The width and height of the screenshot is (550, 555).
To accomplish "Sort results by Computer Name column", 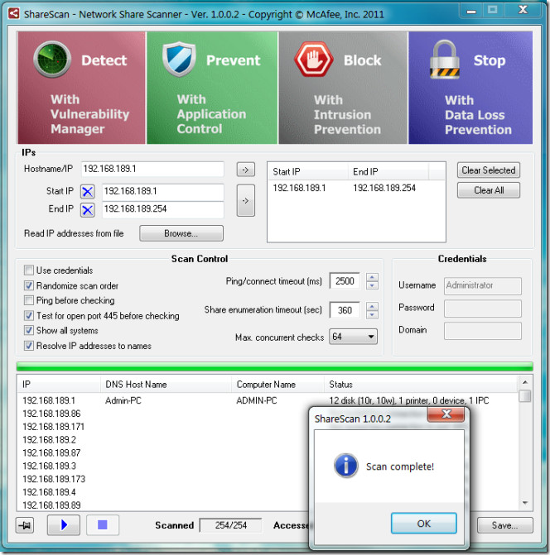I will point(277,385).
